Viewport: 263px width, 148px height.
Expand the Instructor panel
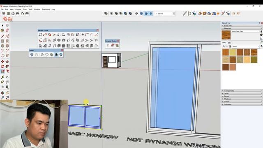point(242,104)
